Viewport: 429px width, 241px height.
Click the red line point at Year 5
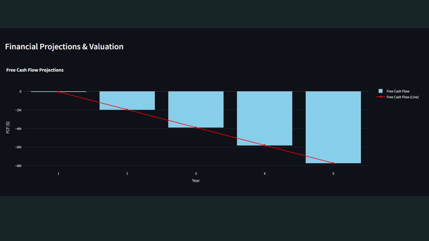click(x=333, y=163)
